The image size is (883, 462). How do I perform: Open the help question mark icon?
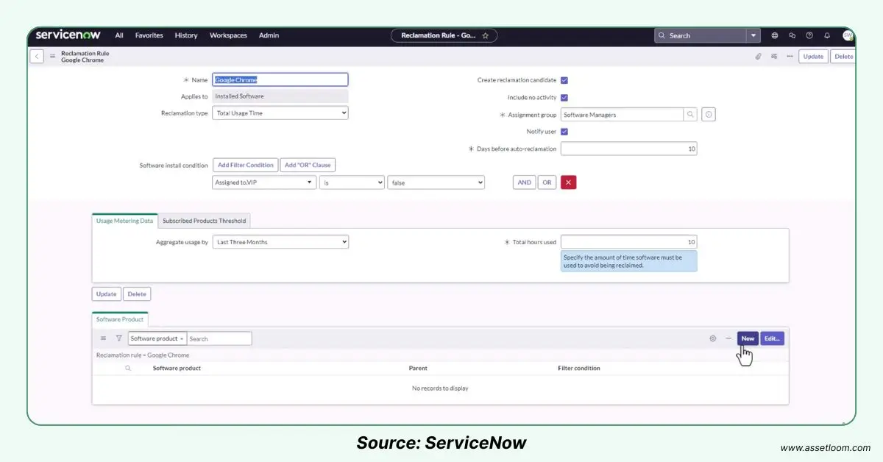click(x=809, y=35)
